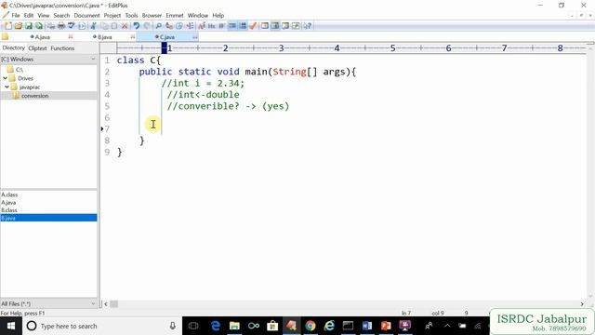595x335 pixels.
Task: Collapse the javaprac folder tree node
Action: (7, 87)
